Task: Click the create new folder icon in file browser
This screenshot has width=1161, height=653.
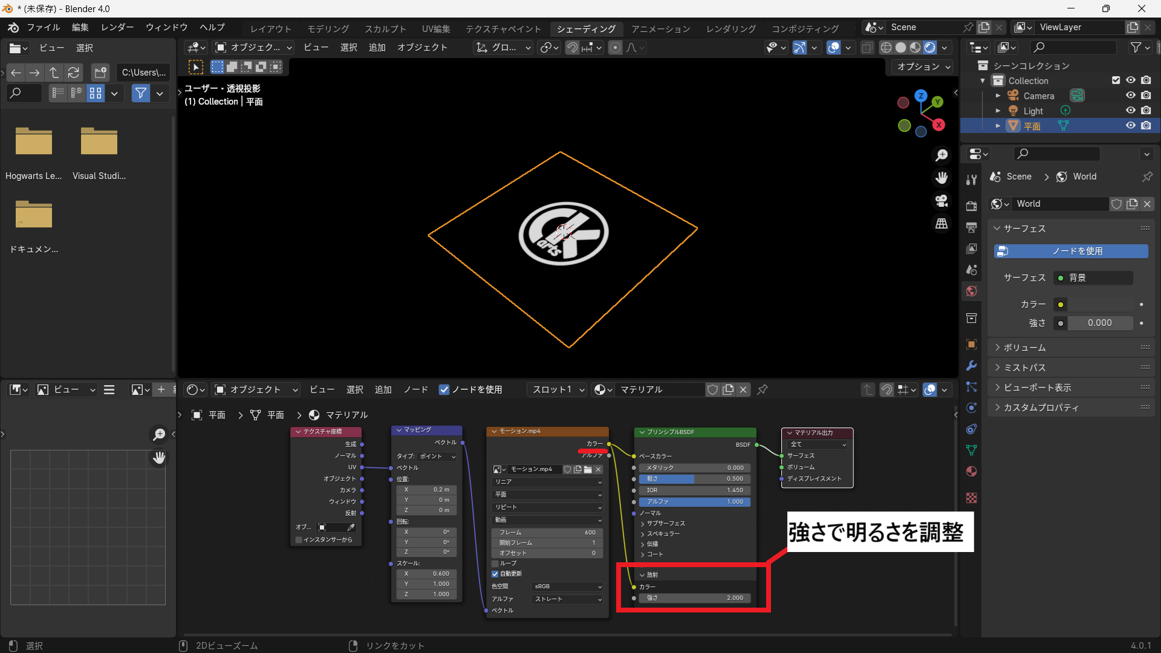Action: [100, 73]
